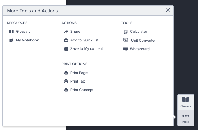
Task: Close the More Tools and Actions panel
Action: [x=168, y=10]
